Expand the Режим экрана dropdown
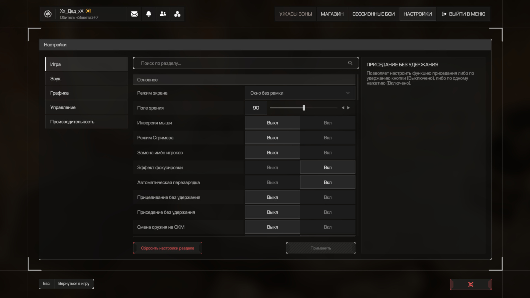530x298 pixels. (x=300, y=93)
